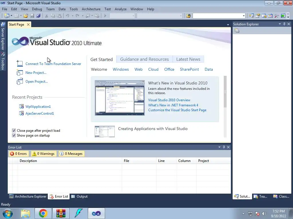
Task: Click the New Project toolbar icon
Action: pos(7,16)
